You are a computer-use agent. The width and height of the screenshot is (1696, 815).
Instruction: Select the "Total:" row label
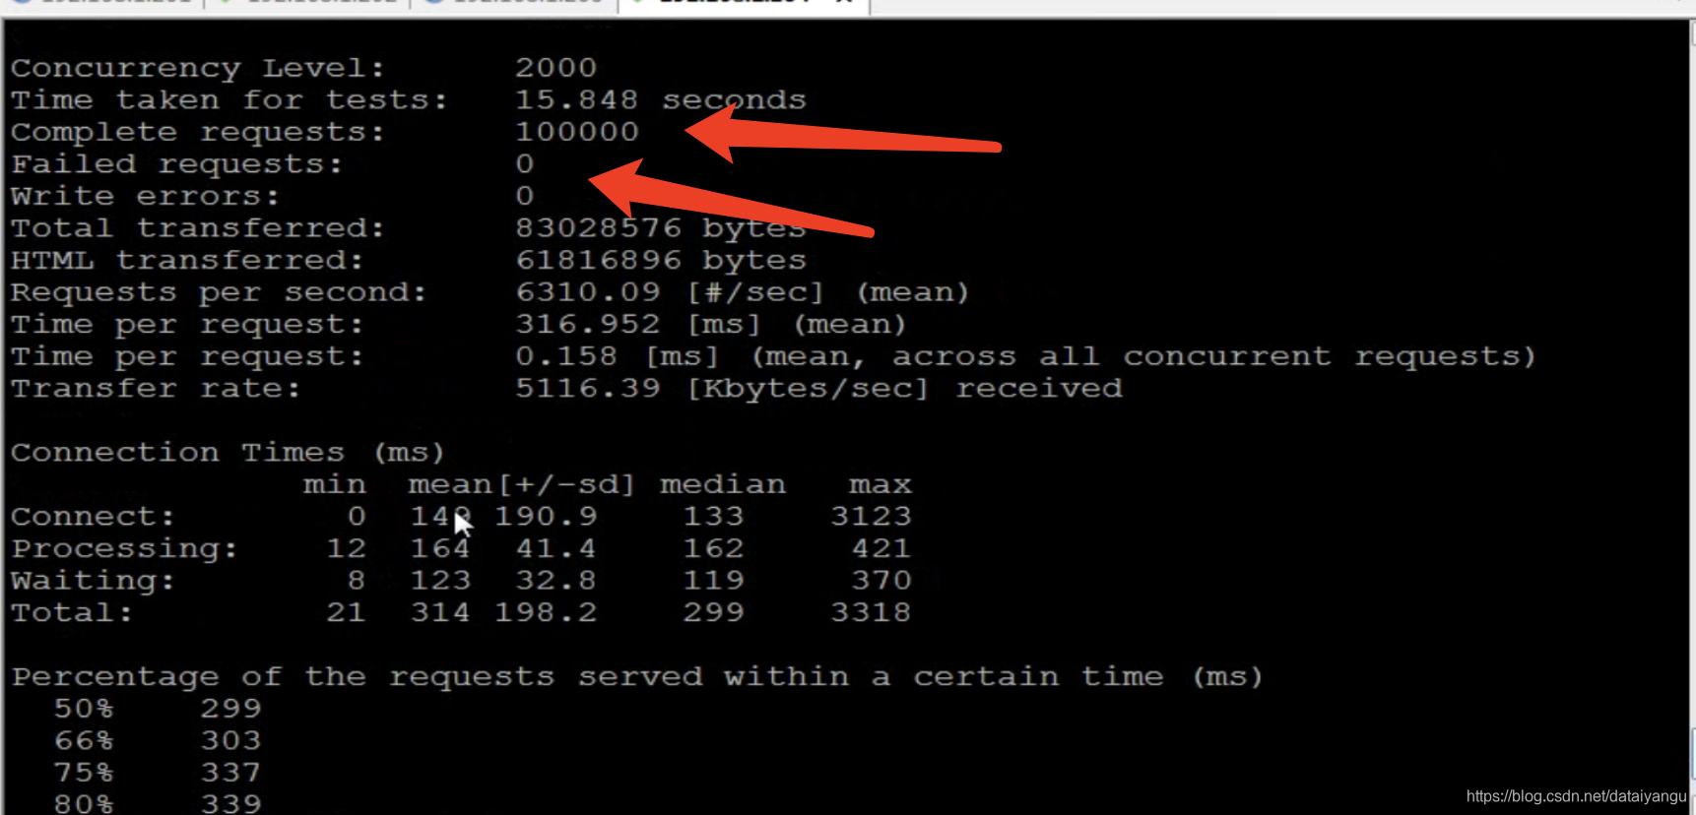(x=72, y=612)
